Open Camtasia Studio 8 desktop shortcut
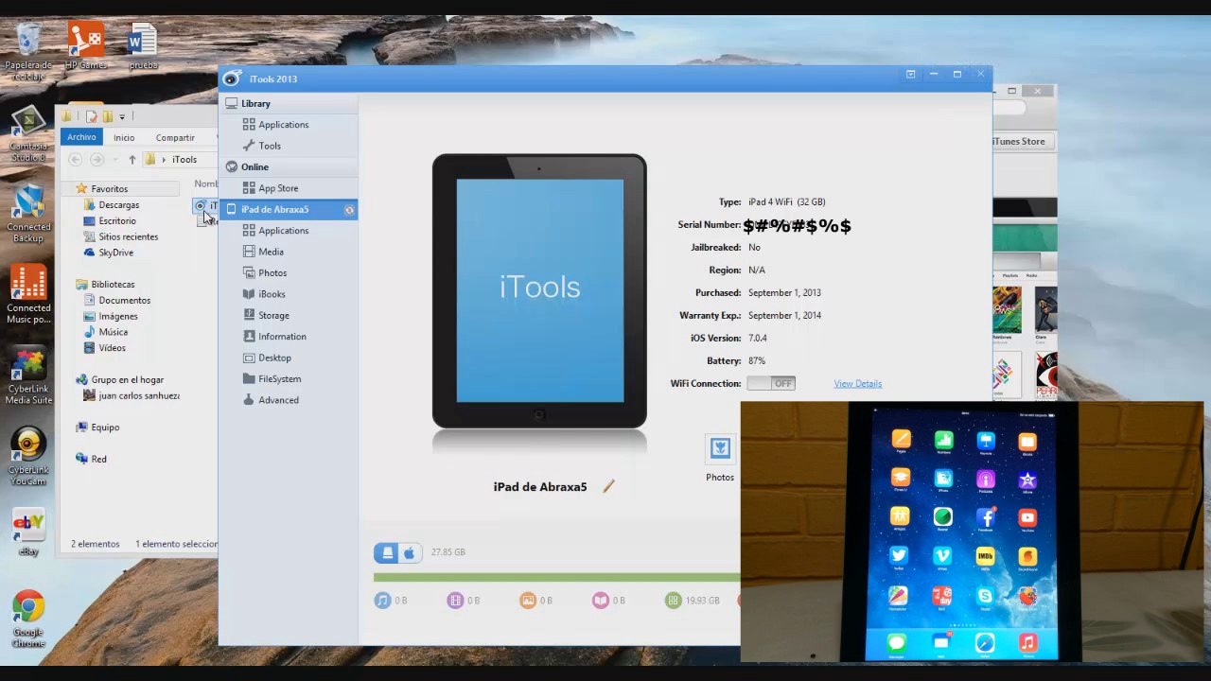This screenshot has height=681, width=1211. 28,134
